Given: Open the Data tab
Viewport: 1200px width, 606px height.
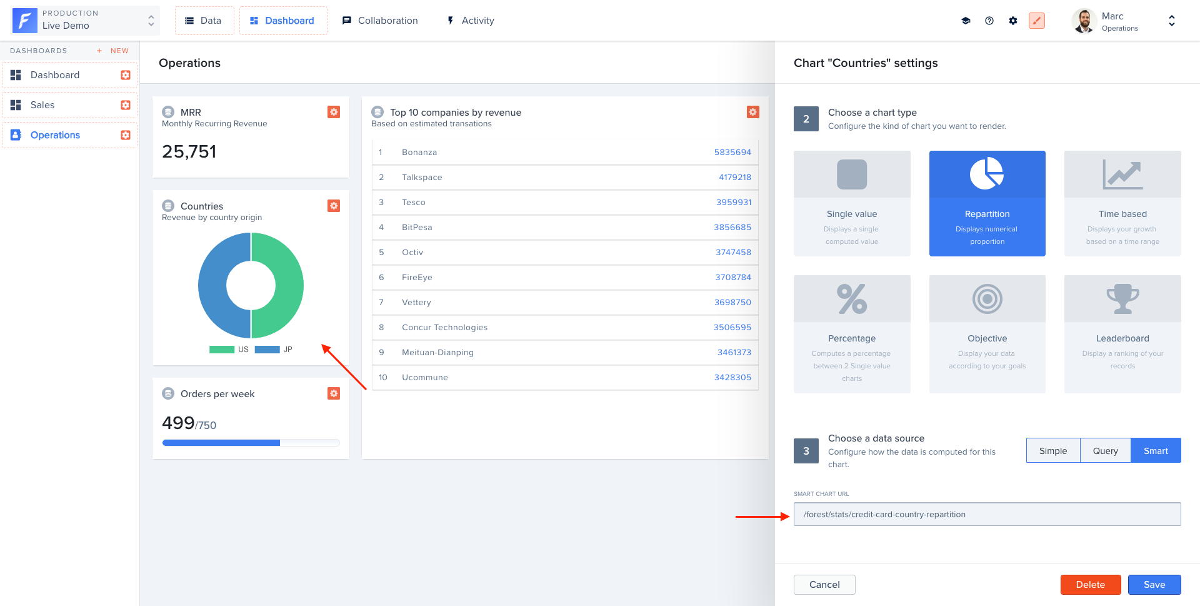Looking at the screenshot, I should tap(204, 21).
